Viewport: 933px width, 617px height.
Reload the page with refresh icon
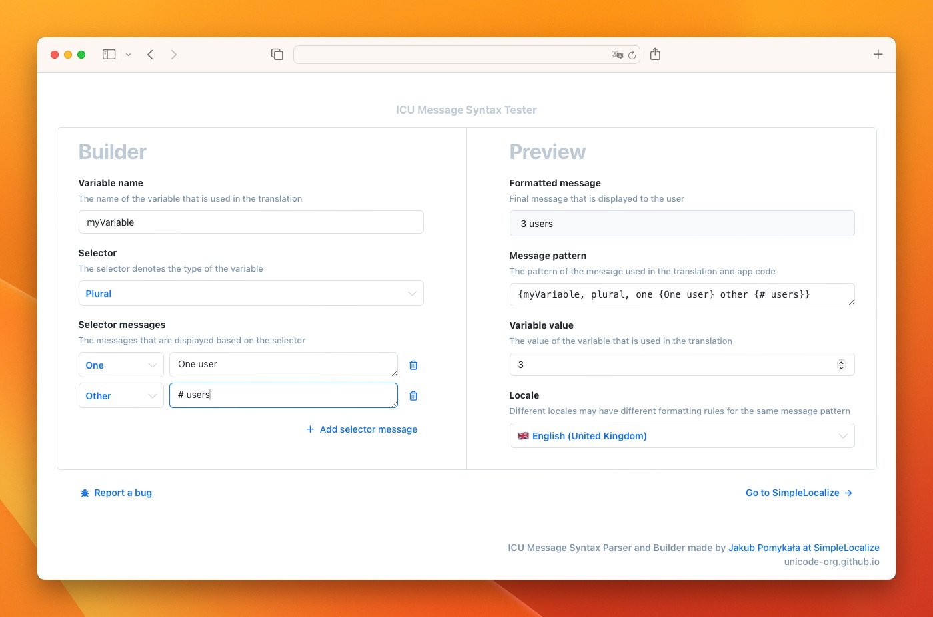pyautogui.click(x=632, y=55)
